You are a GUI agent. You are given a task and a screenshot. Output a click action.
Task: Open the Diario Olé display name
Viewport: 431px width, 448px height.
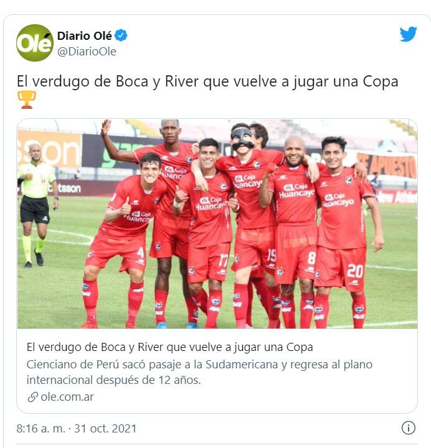84,35
